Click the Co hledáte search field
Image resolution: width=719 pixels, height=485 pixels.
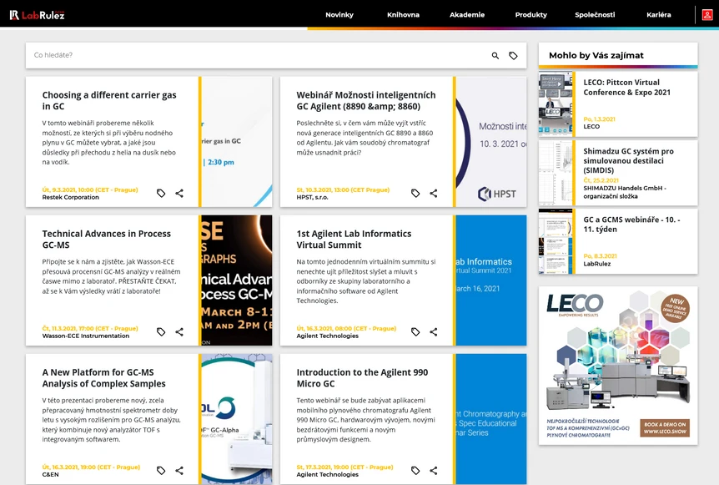(250, 53)
